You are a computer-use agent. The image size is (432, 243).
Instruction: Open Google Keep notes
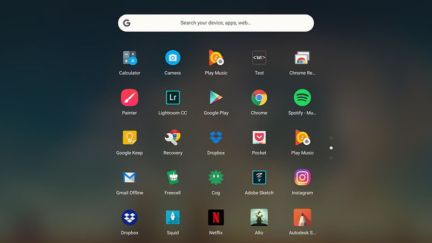click(x=130, y=138)
